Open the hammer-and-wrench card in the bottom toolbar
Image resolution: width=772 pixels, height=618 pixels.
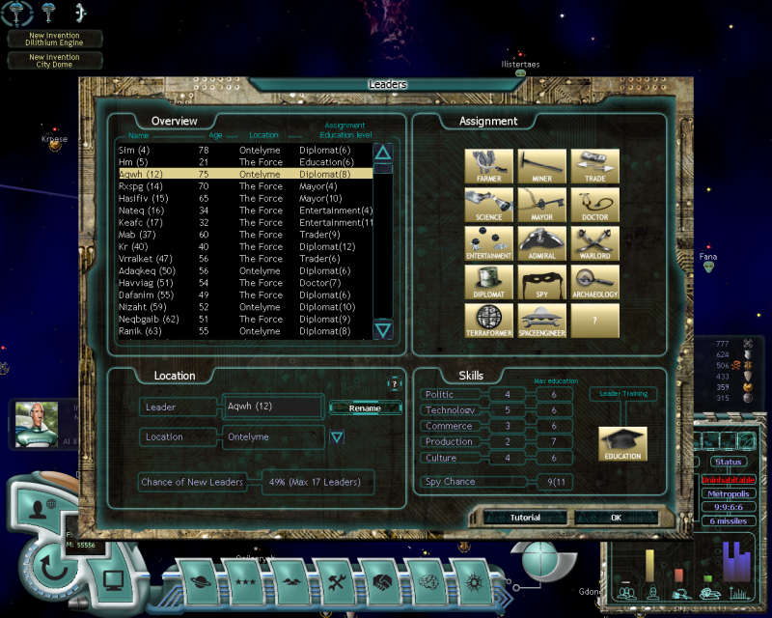coord(336,581)
